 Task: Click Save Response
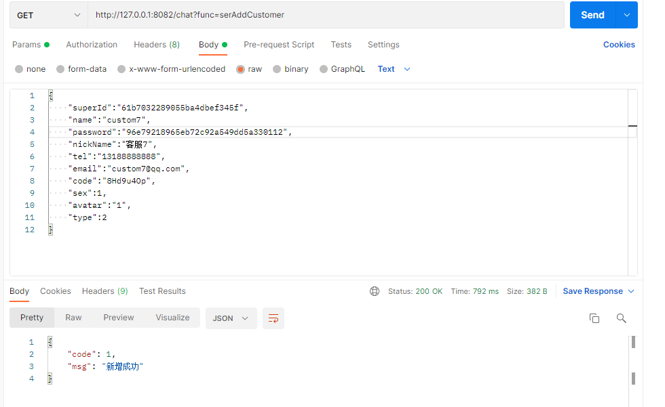(x=592, y=291)
